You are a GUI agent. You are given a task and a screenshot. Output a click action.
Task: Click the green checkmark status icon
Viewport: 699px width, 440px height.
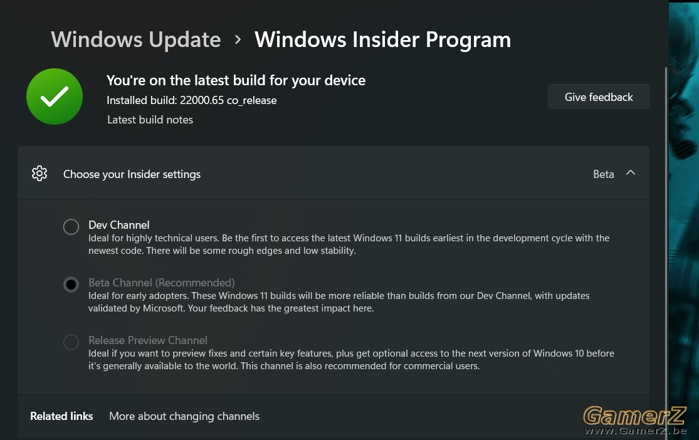(55, 97)
